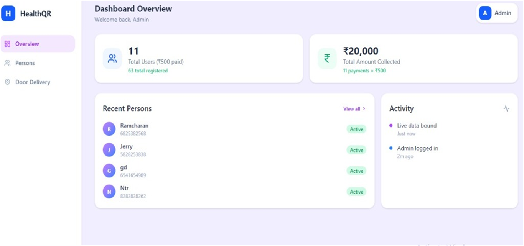Click the Total Users people icon
Image resolution: width=524 pixels, height=246 pixels.
click(112, 59)
